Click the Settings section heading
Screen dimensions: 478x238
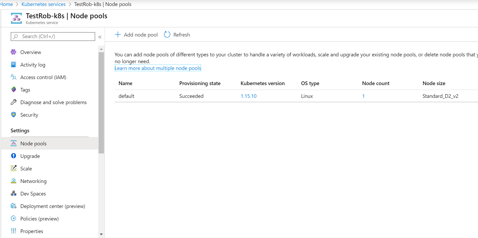(x=20, y=130)
